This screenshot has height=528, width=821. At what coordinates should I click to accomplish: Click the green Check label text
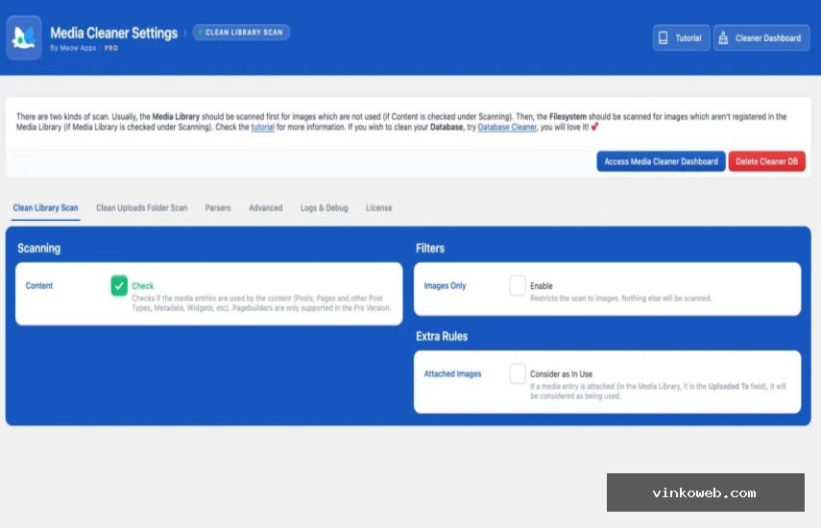142,286
